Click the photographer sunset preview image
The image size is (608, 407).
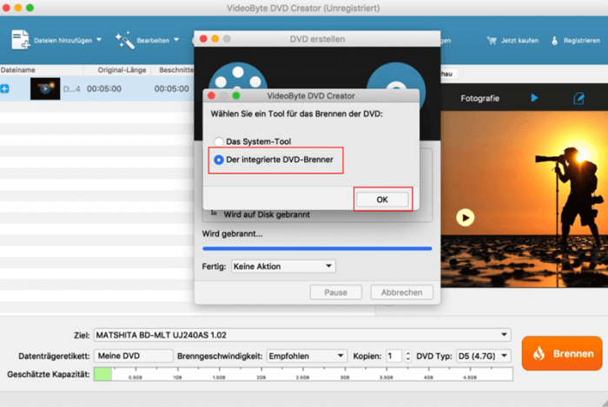pos(525,200)
